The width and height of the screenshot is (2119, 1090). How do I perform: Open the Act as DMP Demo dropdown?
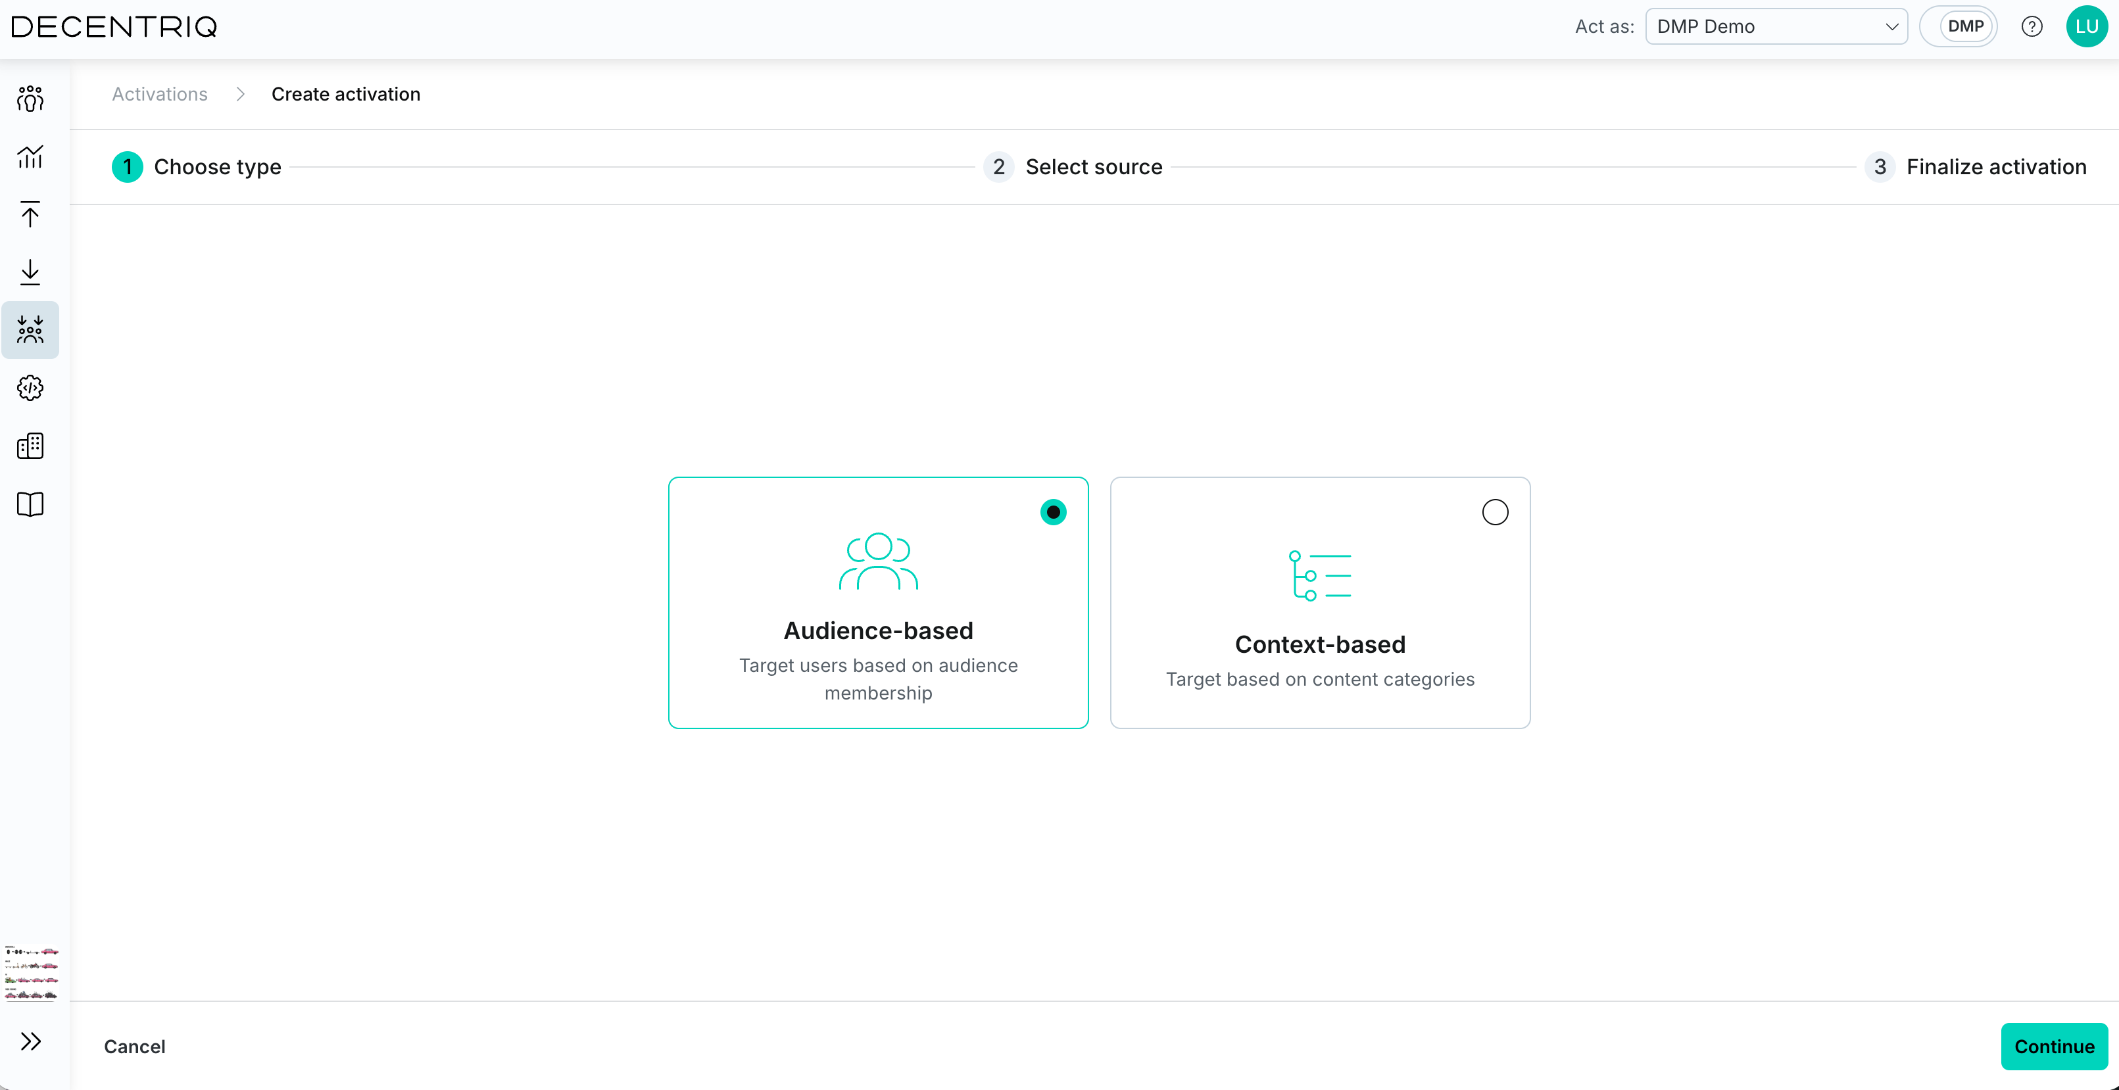(x=1776, y=26)
